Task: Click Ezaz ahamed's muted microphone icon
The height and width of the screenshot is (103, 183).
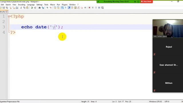Action: pos(154,72)
